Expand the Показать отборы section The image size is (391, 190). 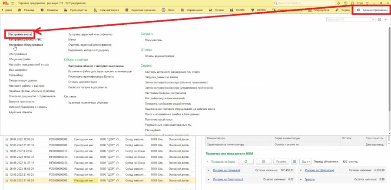pyautogui.click(x=221, y=162)
